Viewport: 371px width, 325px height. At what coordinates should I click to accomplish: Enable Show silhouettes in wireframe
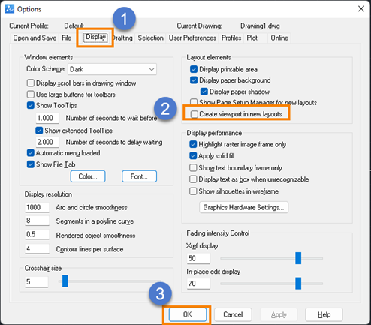pyautogui.click(x=193, y=191)
